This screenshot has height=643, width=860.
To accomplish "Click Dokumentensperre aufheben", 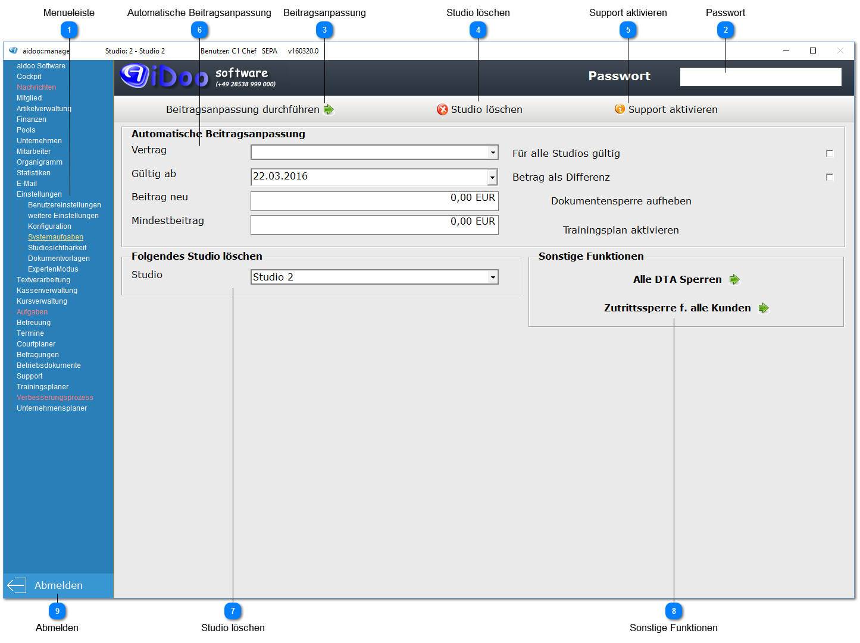I will (621, 201).
